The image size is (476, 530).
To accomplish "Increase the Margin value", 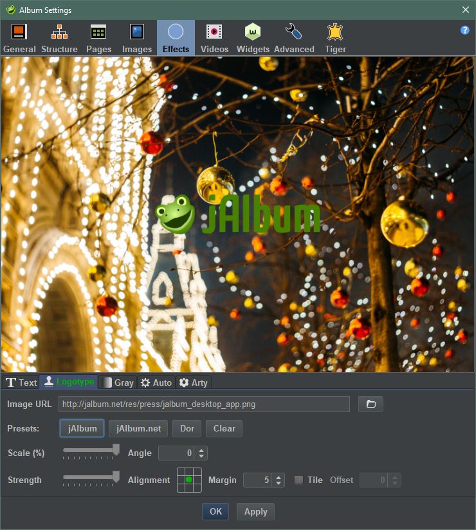I will 278,477.
